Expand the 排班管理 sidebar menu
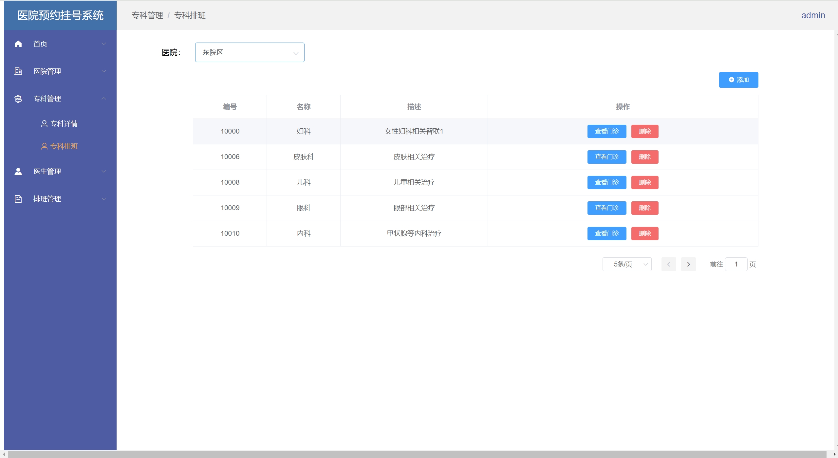Viewport: 838px width, 458px height. pos(47,199)
